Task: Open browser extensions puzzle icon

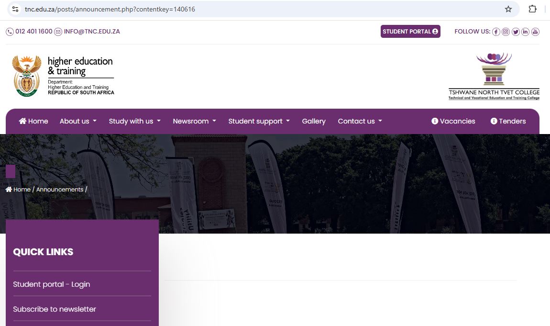Action: pyautogui.click(x=532, y=9)
